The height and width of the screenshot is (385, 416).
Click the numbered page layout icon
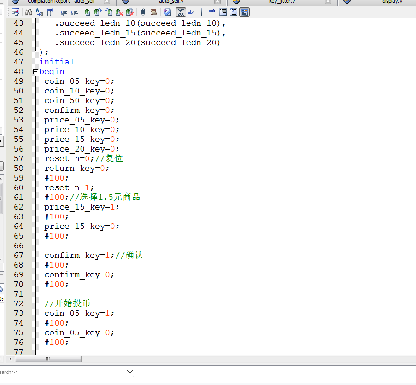pos(234,12)
